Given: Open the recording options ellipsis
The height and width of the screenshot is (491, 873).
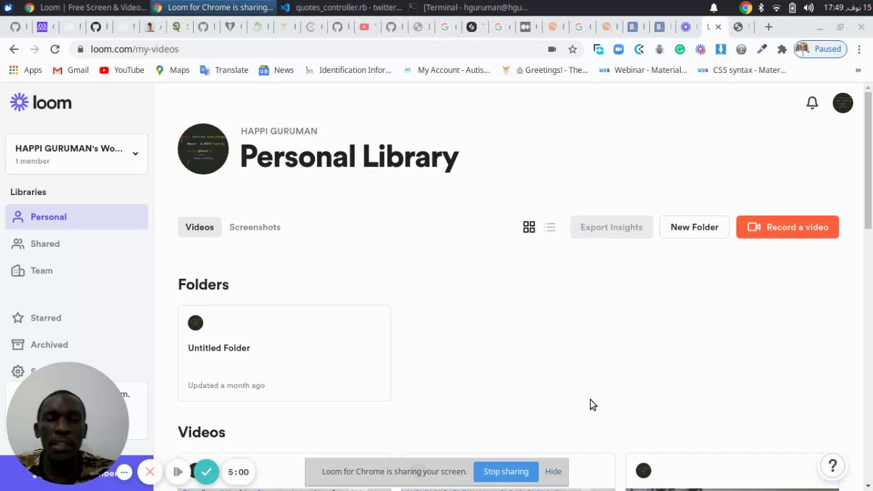Looking at the screenshot, I should point(124,472).
